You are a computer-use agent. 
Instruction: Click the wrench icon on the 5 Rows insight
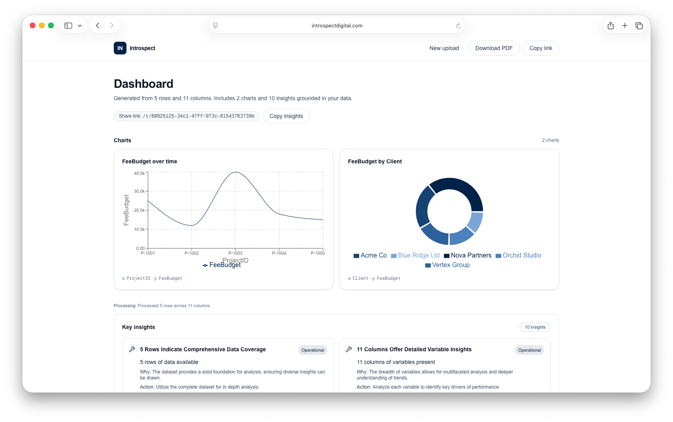tap(131, 349)
